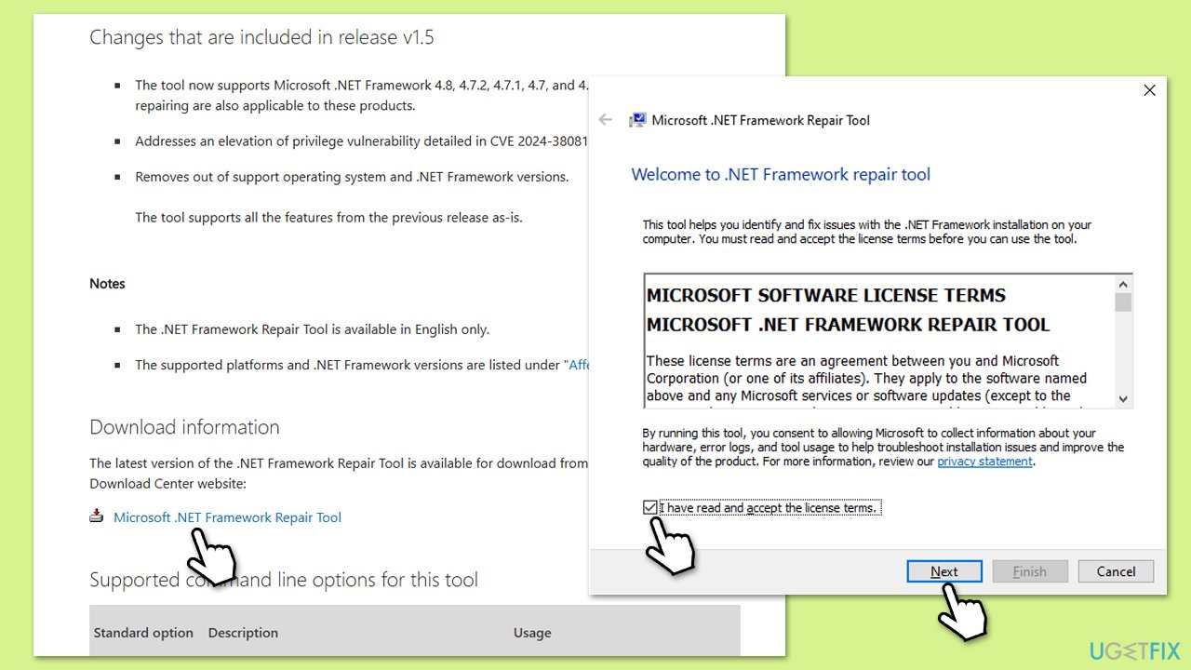Open the privacy statement link
This screenshot has height=670, width=1191.
(x=984, y=462)
